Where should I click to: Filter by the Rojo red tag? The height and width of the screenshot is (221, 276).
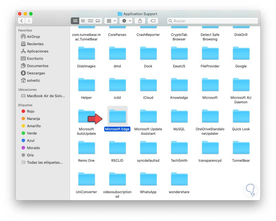(x=28, y=111)
